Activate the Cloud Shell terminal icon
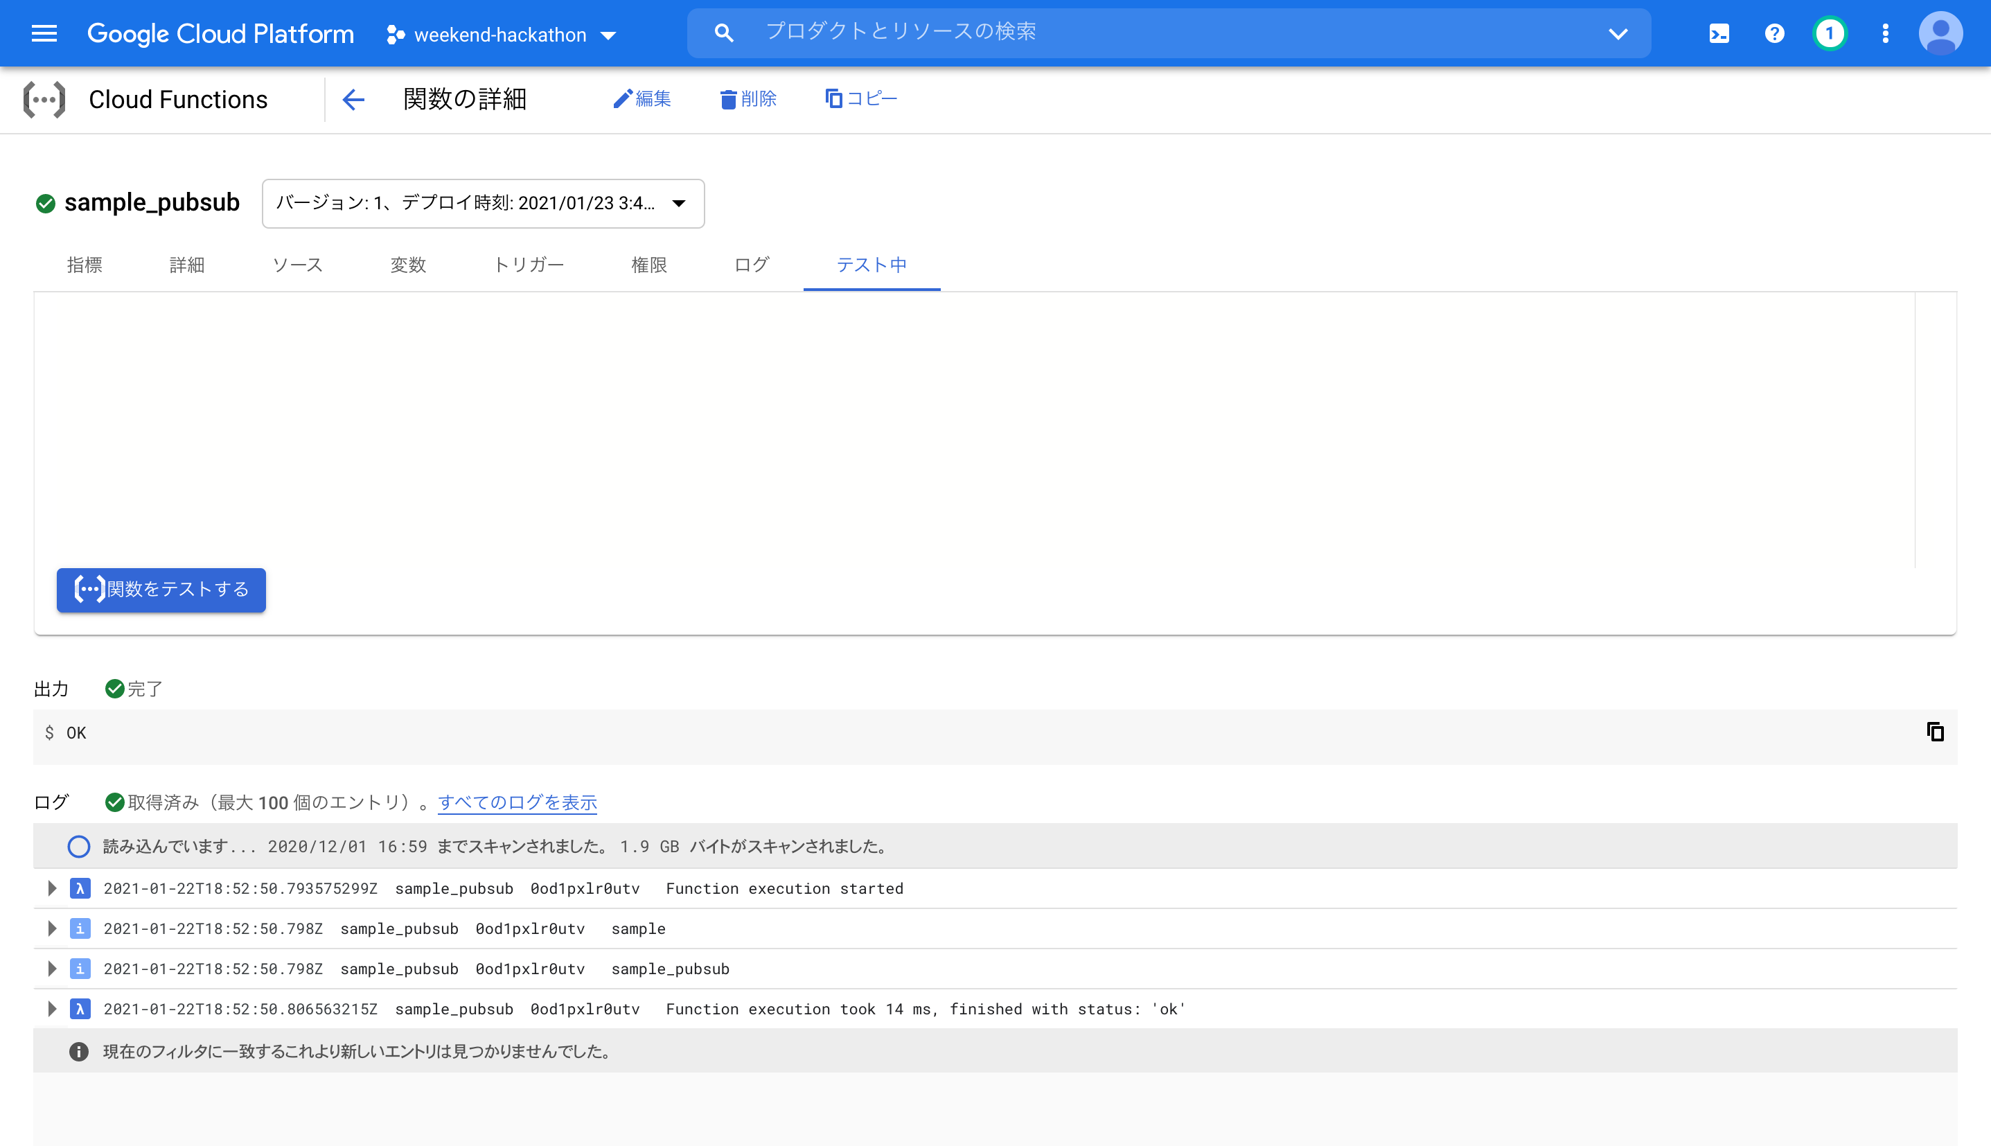 tap(1719, 33)
